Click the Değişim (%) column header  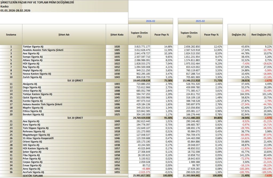[239, 35]
